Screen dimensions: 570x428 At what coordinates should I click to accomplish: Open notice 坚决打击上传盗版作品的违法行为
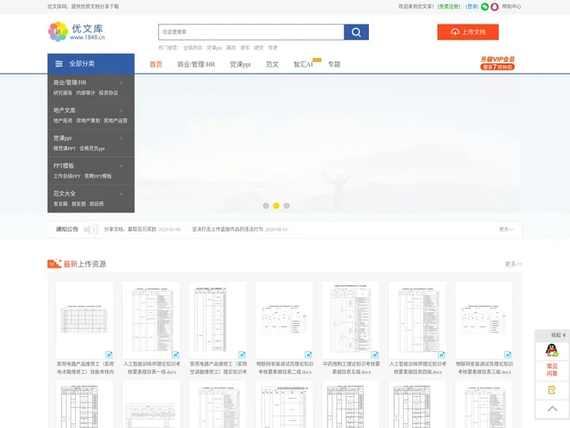point(227,229)
